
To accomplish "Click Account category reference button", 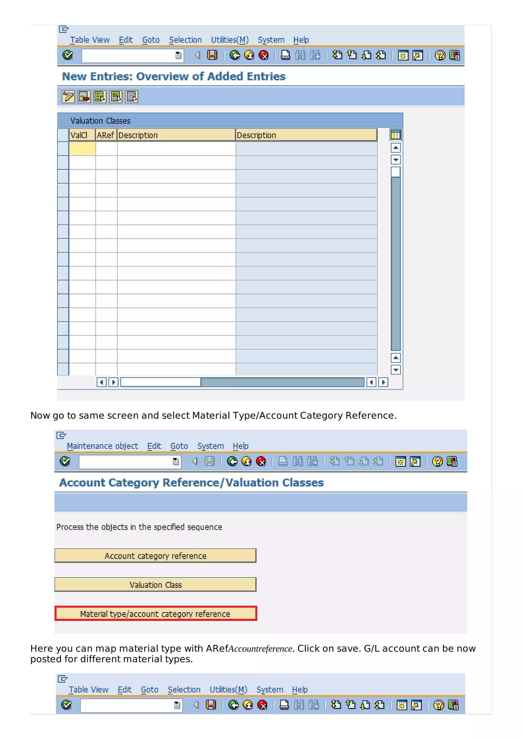I will pyautogui.click(x=155, y=556).
